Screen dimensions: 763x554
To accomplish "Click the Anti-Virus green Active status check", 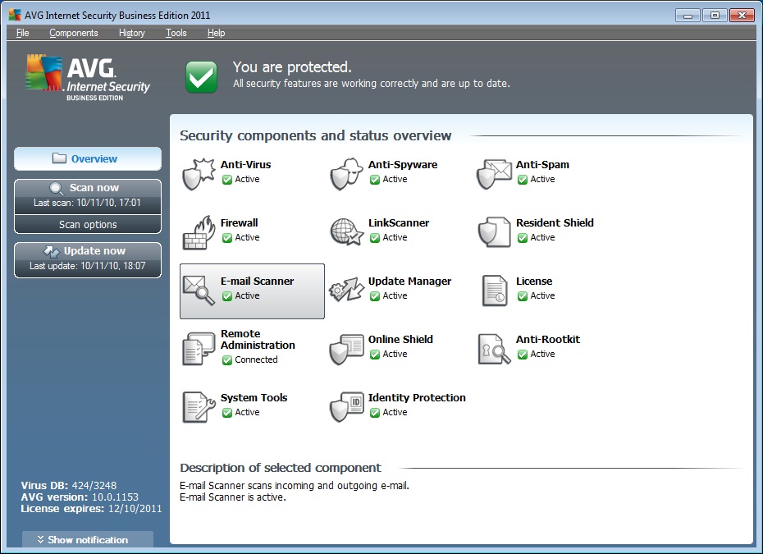I will (x=226, y=180).
